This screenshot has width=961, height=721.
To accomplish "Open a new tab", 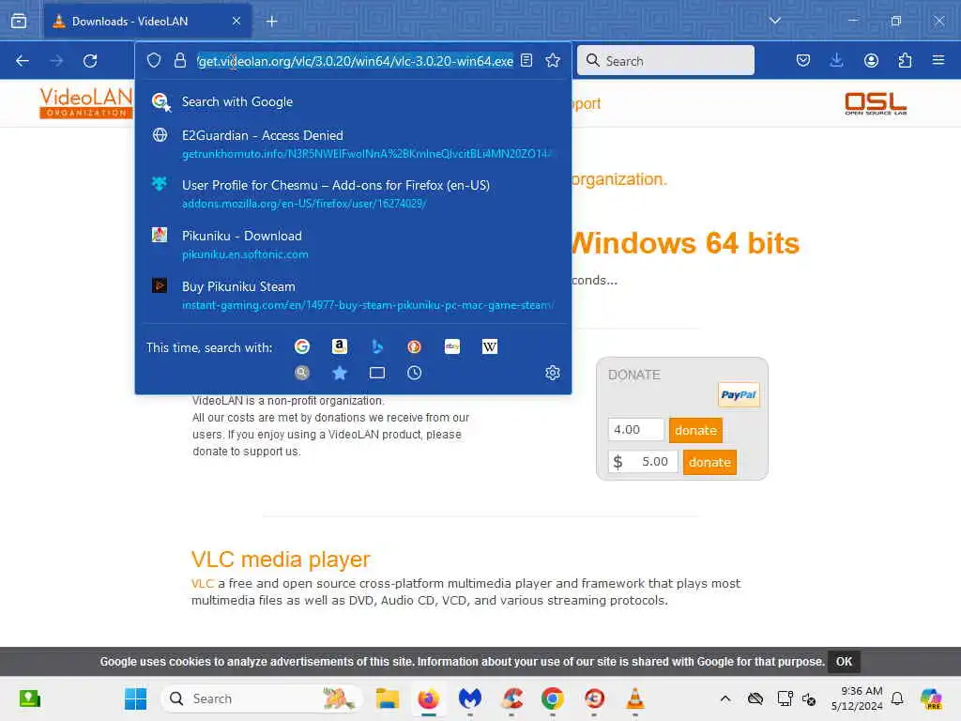I will tap(271, 22).
